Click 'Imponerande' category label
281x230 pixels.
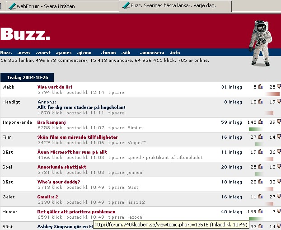pyautogui.click(x=17, y=122)
